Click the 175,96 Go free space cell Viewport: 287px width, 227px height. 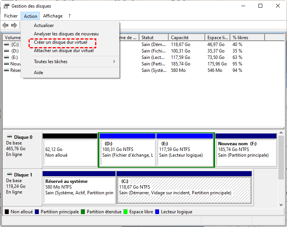217,64
